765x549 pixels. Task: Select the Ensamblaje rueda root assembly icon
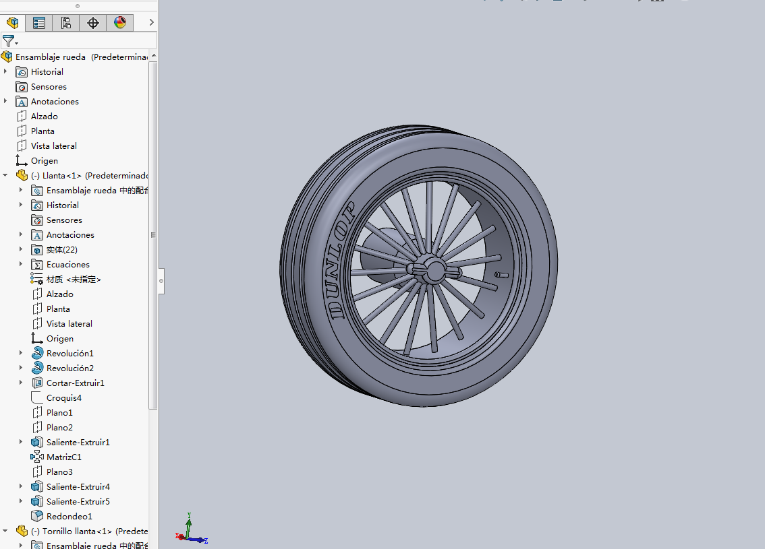[7, 57]
